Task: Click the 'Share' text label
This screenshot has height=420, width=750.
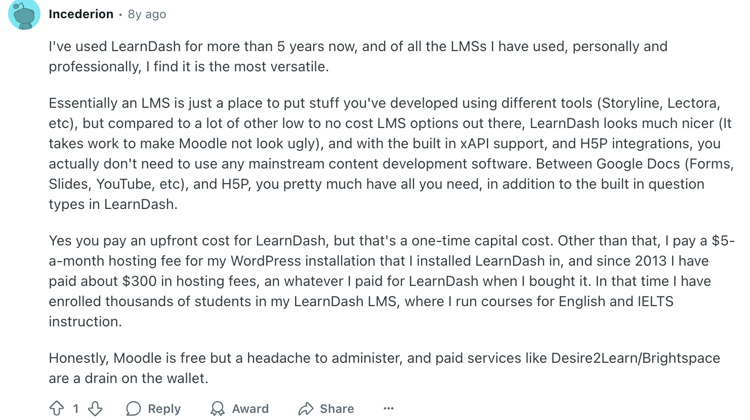Action: pyautogui.click(x=337, y=409)
